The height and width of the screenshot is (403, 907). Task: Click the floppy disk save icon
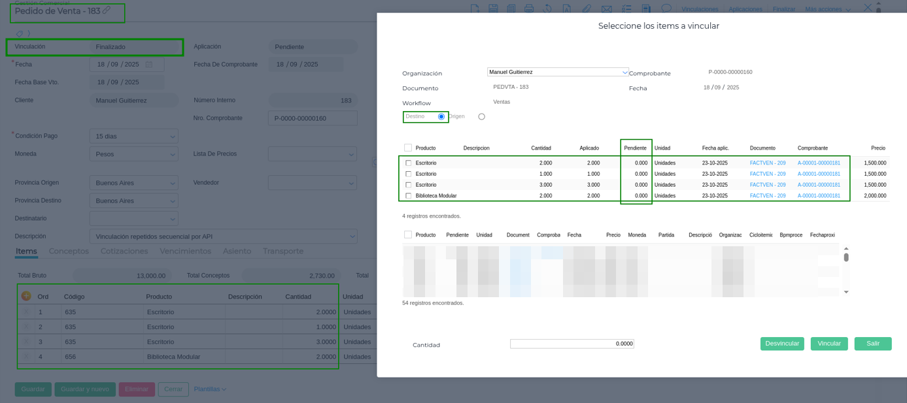tap(493, 8)
